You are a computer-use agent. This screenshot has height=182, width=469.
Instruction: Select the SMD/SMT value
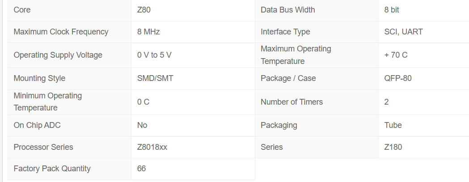coord(155,78)
